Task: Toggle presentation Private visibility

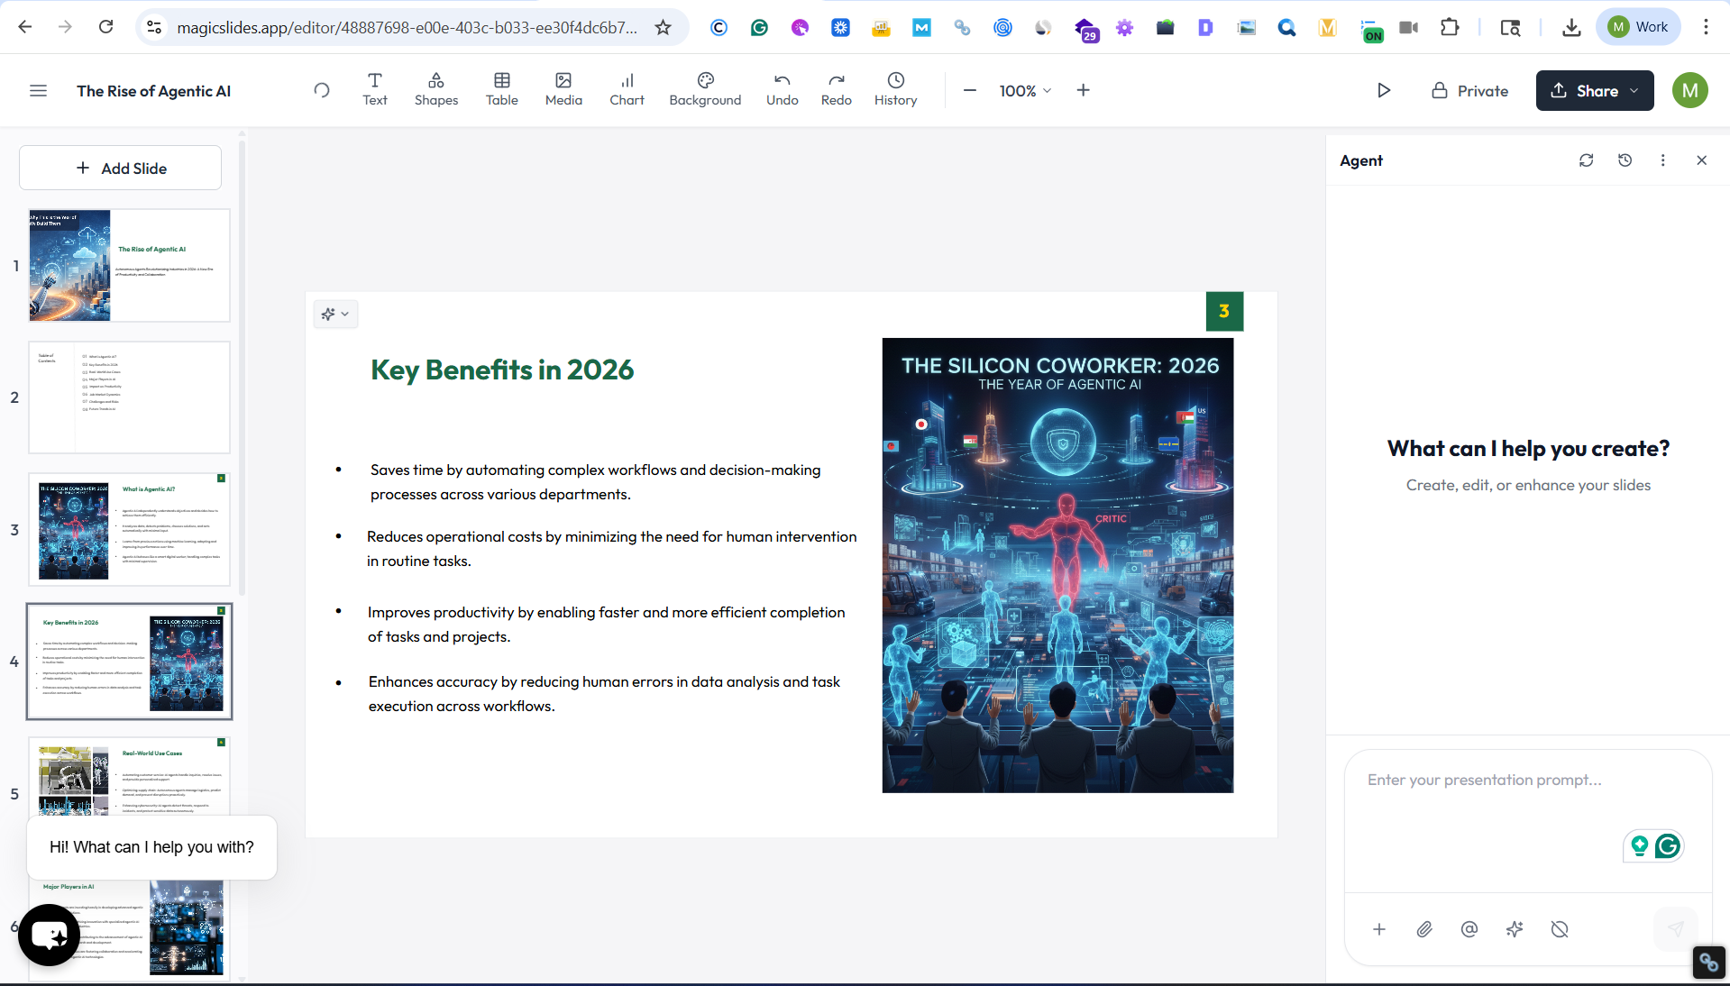Action: coord(1469,91)
